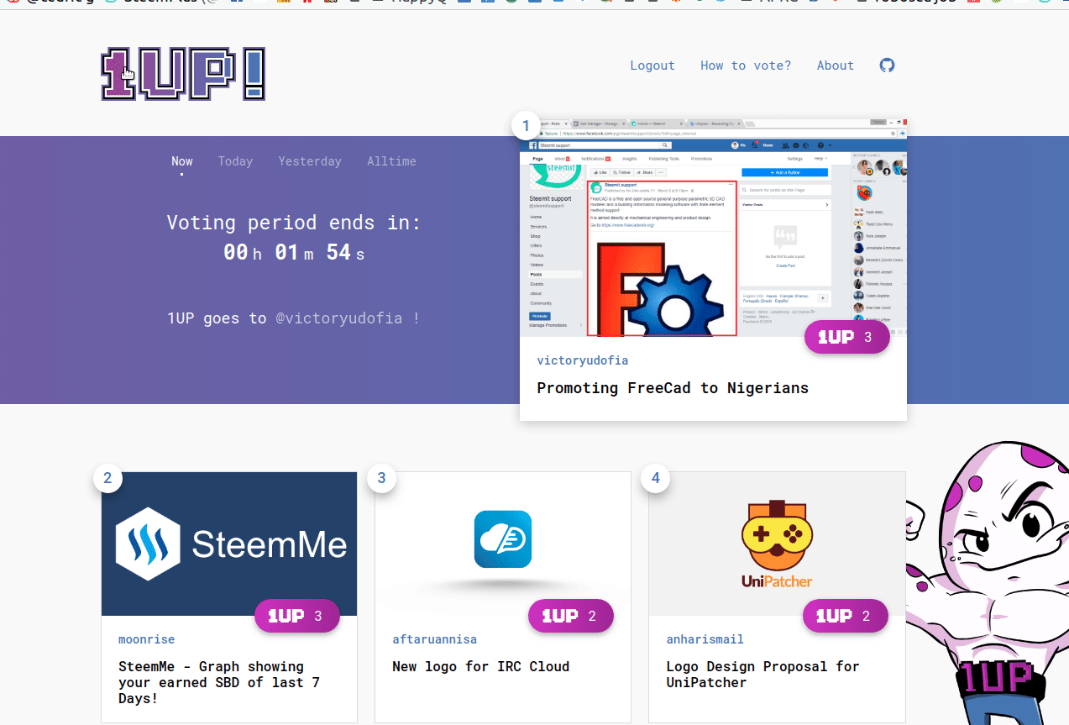The height and width of the screenshot is (725, 1069).
Task: Open the SteemMe card image
Action: [229, 544]
